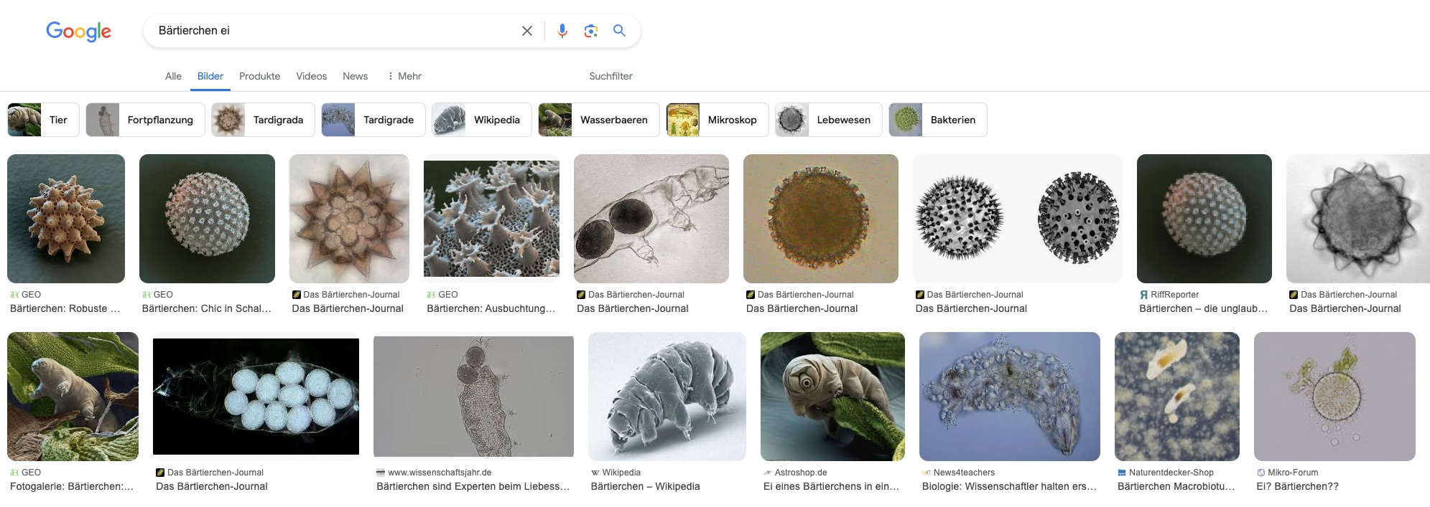This screenshot has width=1430, height=507.
Task: Open tardigrade skin with two eggs image
Action: point(651,219)
